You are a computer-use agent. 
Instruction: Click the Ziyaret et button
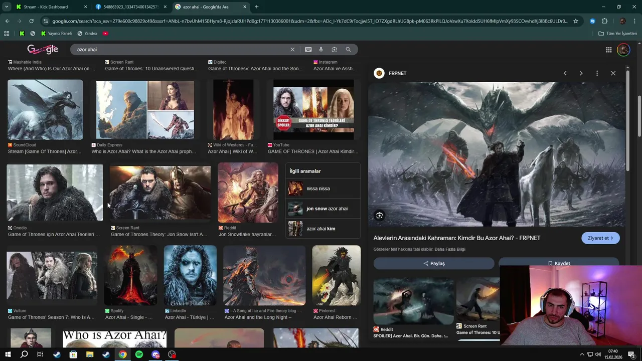point(600,238)
